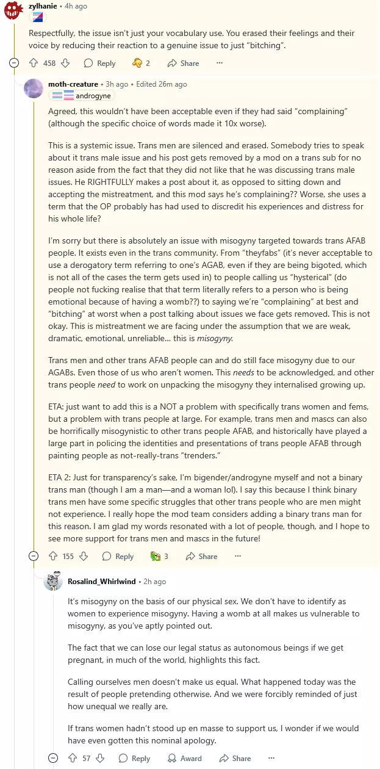Share Rosalind_Whirlwind's comment
This screenshot has height=769, width=380.
point(235,758)
